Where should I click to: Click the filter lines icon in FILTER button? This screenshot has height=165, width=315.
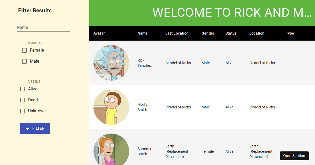coord(27,128)
